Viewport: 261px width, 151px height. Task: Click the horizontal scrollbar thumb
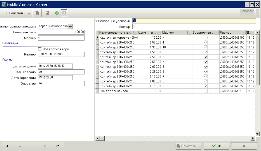tap(102, 138)
